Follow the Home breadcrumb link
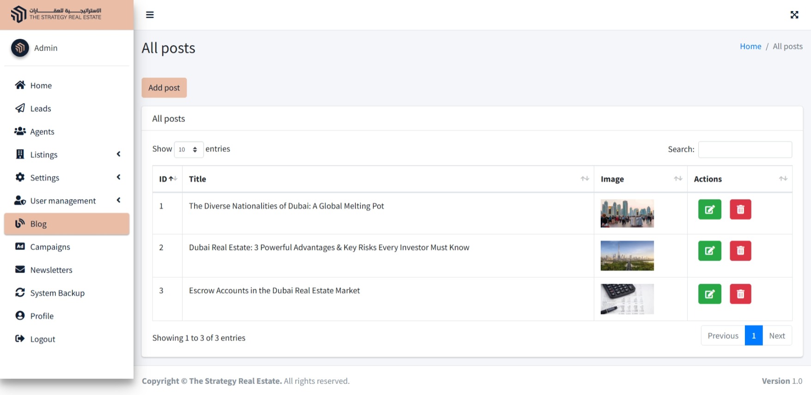The image size is (811, 395). pyautogui.click(x=750, y=47)
